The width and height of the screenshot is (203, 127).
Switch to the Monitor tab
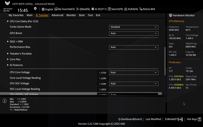tap(71, 15)
